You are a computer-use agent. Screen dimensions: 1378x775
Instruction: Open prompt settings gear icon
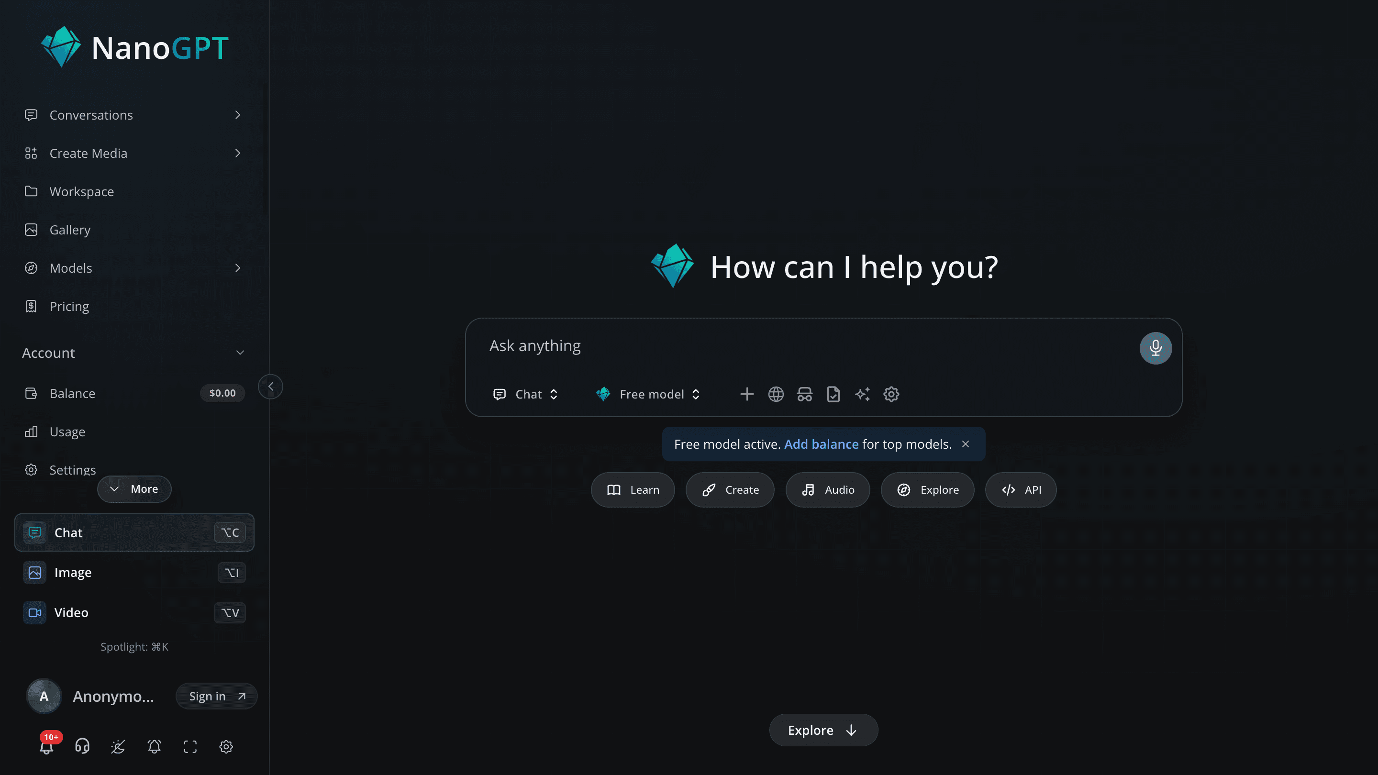coord(891,394)
